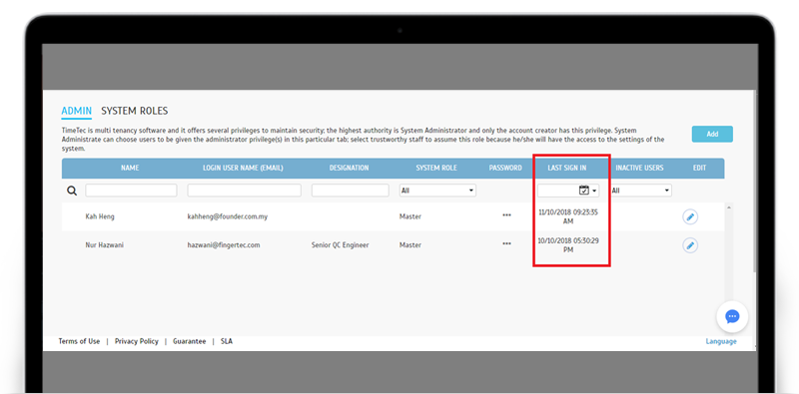Open the Terms of Use link

coord(79,341)
